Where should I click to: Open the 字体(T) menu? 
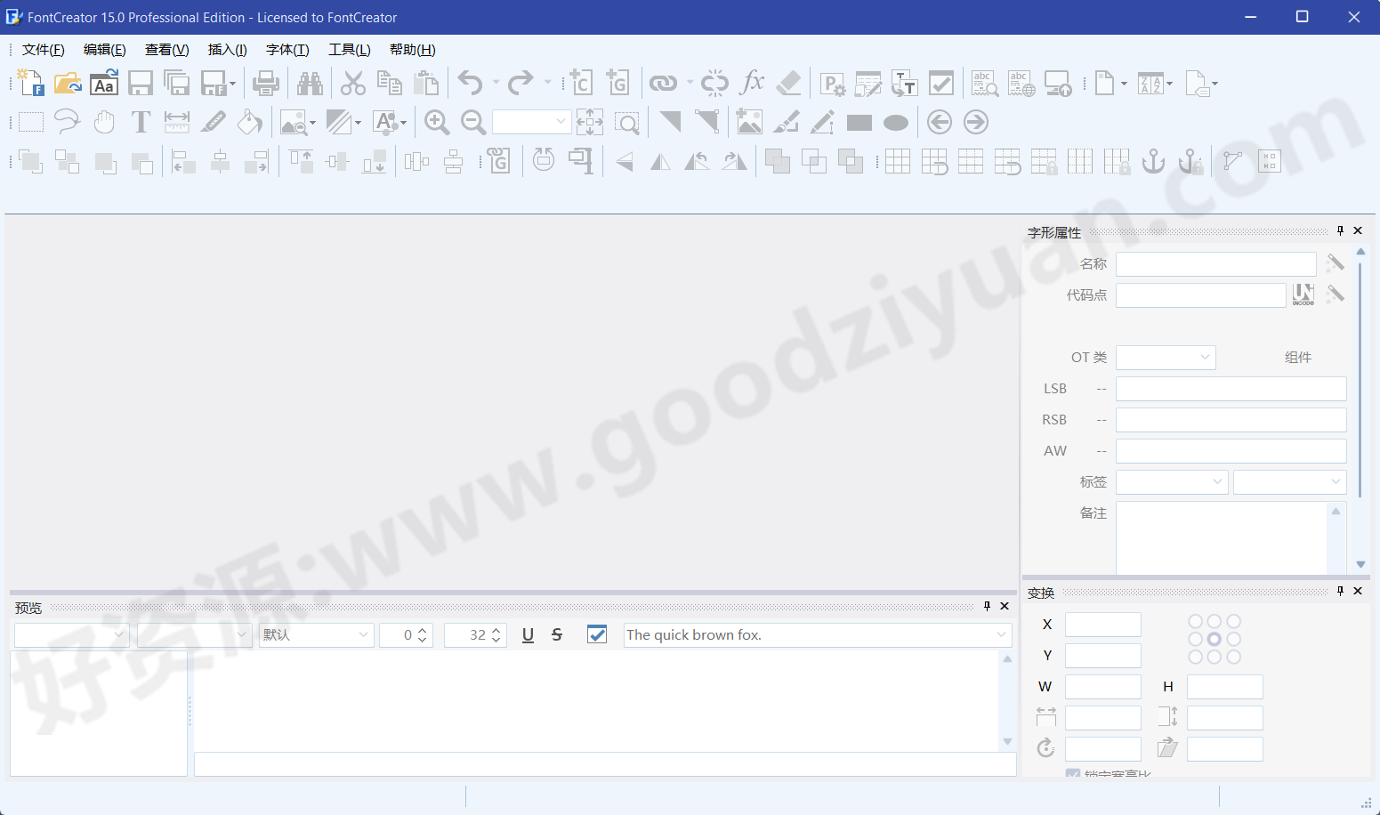pos(286,49)
